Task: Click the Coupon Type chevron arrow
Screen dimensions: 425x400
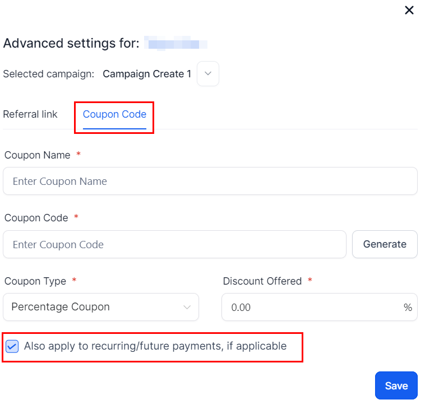Action: 187,307
